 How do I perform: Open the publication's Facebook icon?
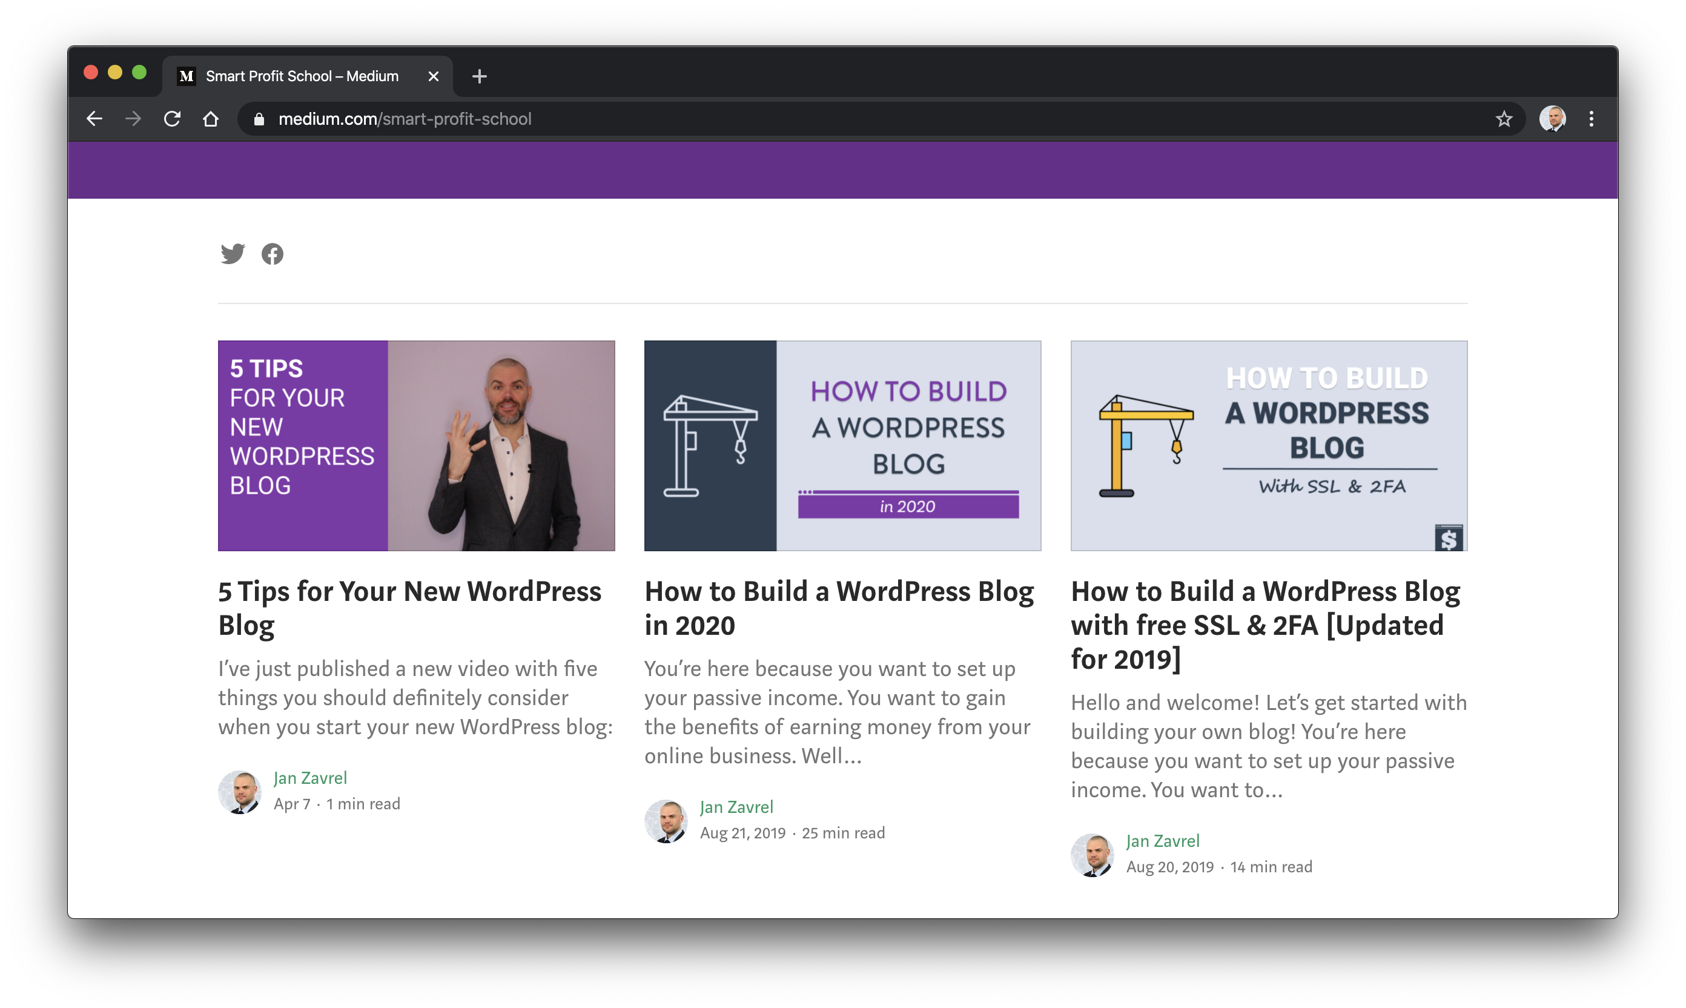(x=273, y=253)
